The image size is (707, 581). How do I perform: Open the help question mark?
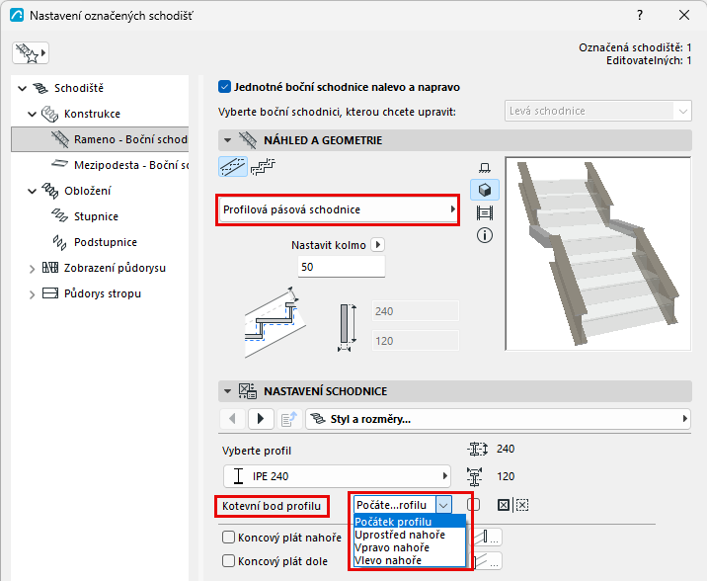640,16
